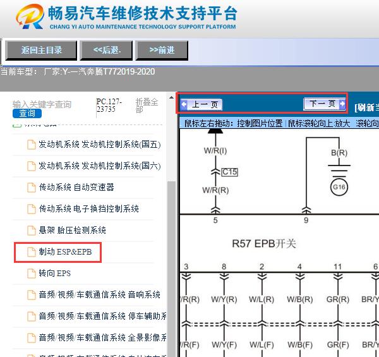Open 音频/视频/车载通信系统 停车辅助 entry
The width and height of the screenshot is (379, 357).
(x=102, y=316)
